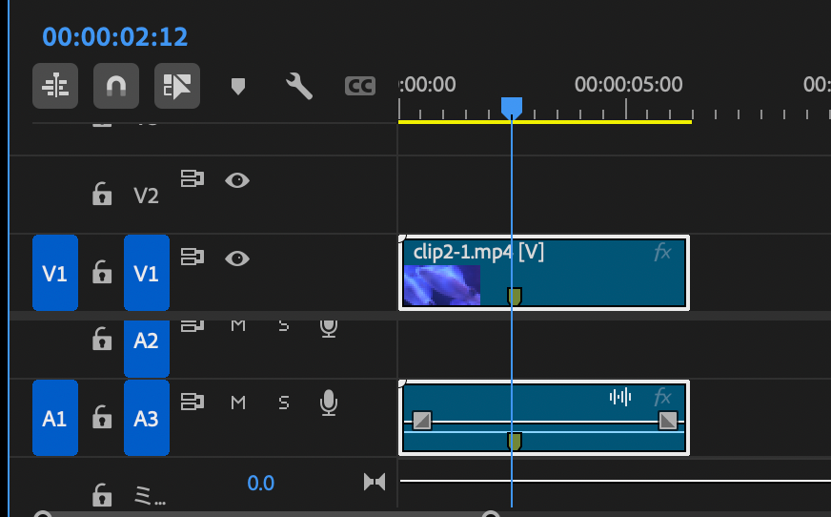The height and width of the screenshot is (517, 831).
Task: Toggle sync lock on track V2
Action: [193, 179]
